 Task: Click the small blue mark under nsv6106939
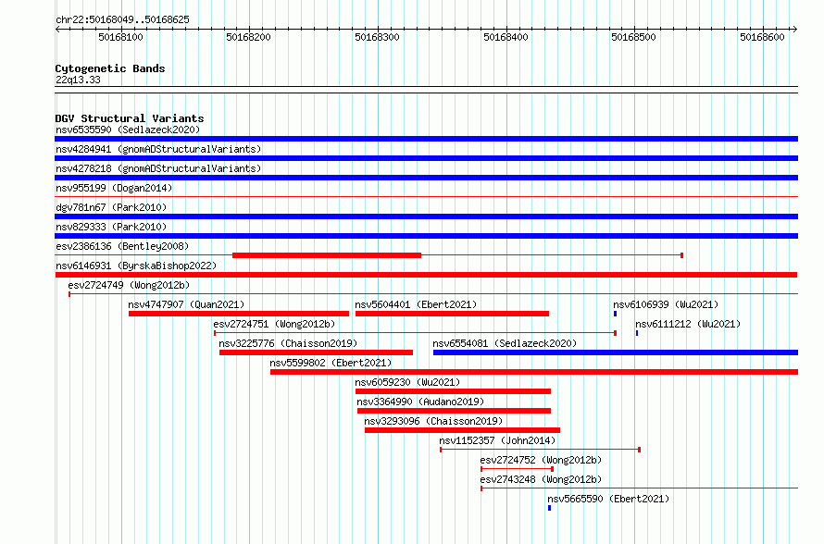(x=616, y=314)
